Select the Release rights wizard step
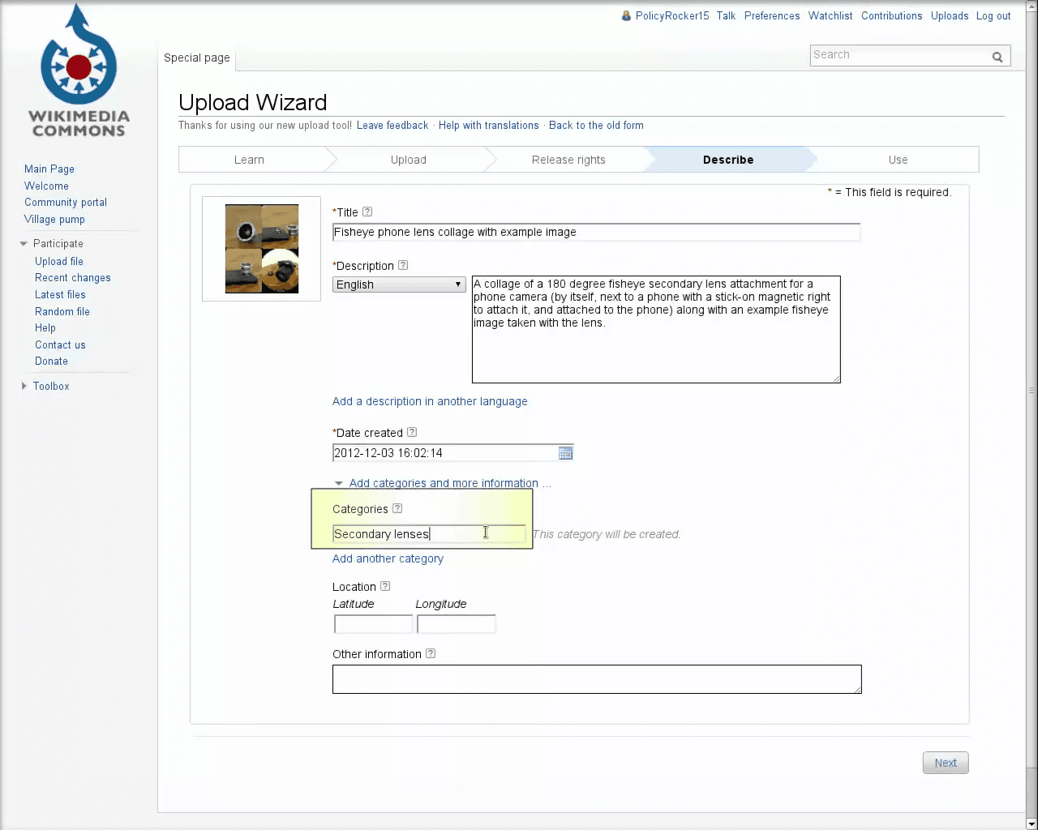Image resolution: width=1038 pixels, height=830 pixels. coord(568,160)
